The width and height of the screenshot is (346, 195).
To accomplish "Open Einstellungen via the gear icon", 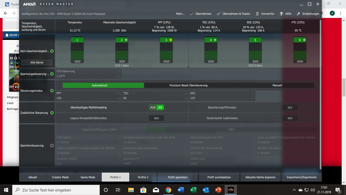I will pos(298,14).
